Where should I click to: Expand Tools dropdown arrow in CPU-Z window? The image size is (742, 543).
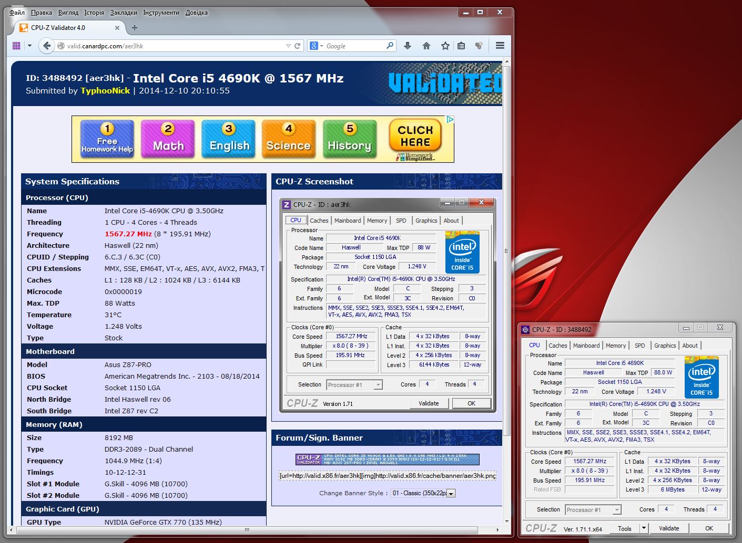click(644, 528)
